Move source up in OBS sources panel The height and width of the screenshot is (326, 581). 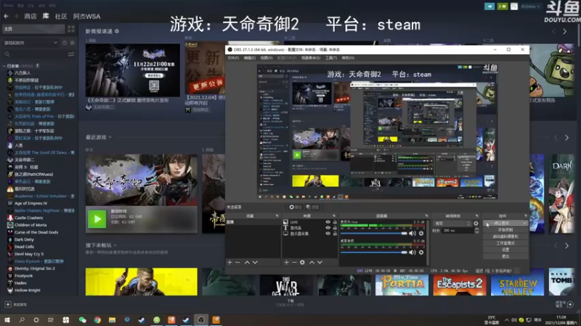click(x=312, y=262)
